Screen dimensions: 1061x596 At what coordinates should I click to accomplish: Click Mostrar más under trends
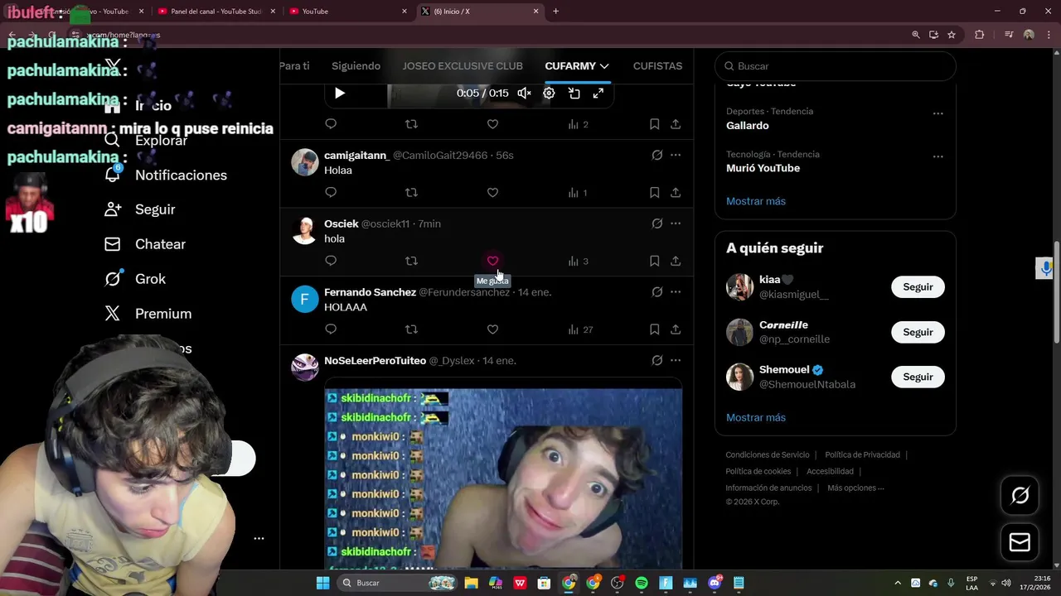(x=756, y=201)
